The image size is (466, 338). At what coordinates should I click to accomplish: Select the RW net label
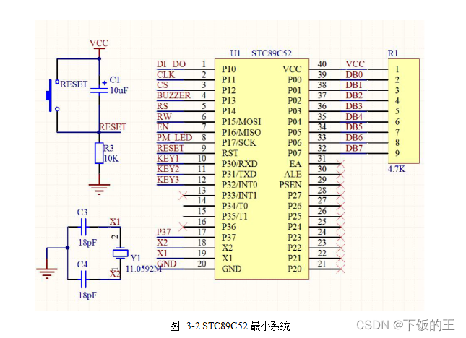point(164,117)
